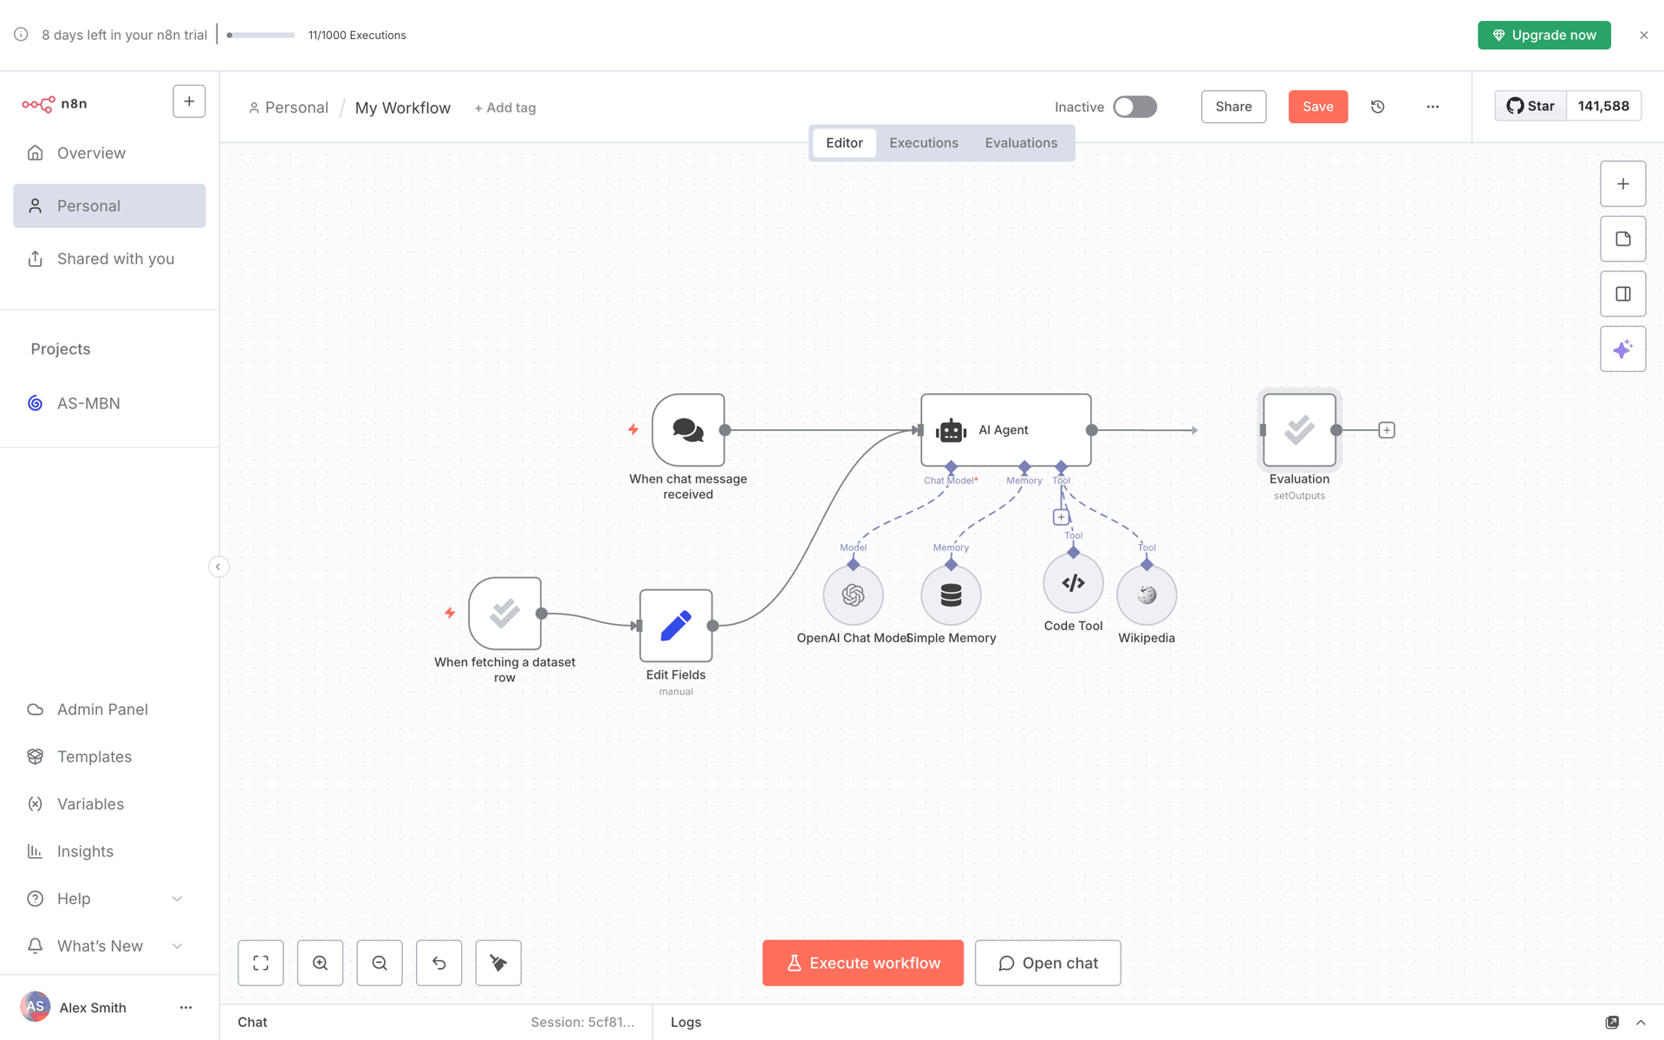Add a new node with plus button
Viewport: 1664px width, 1040px height.
point(1622,184)
